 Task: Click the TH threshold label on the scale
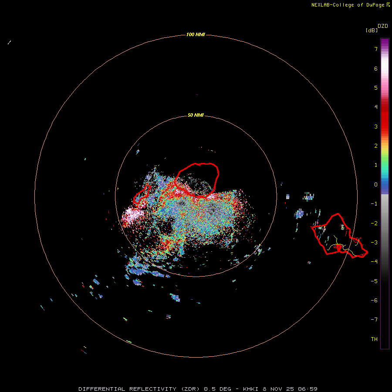(374, 339)
